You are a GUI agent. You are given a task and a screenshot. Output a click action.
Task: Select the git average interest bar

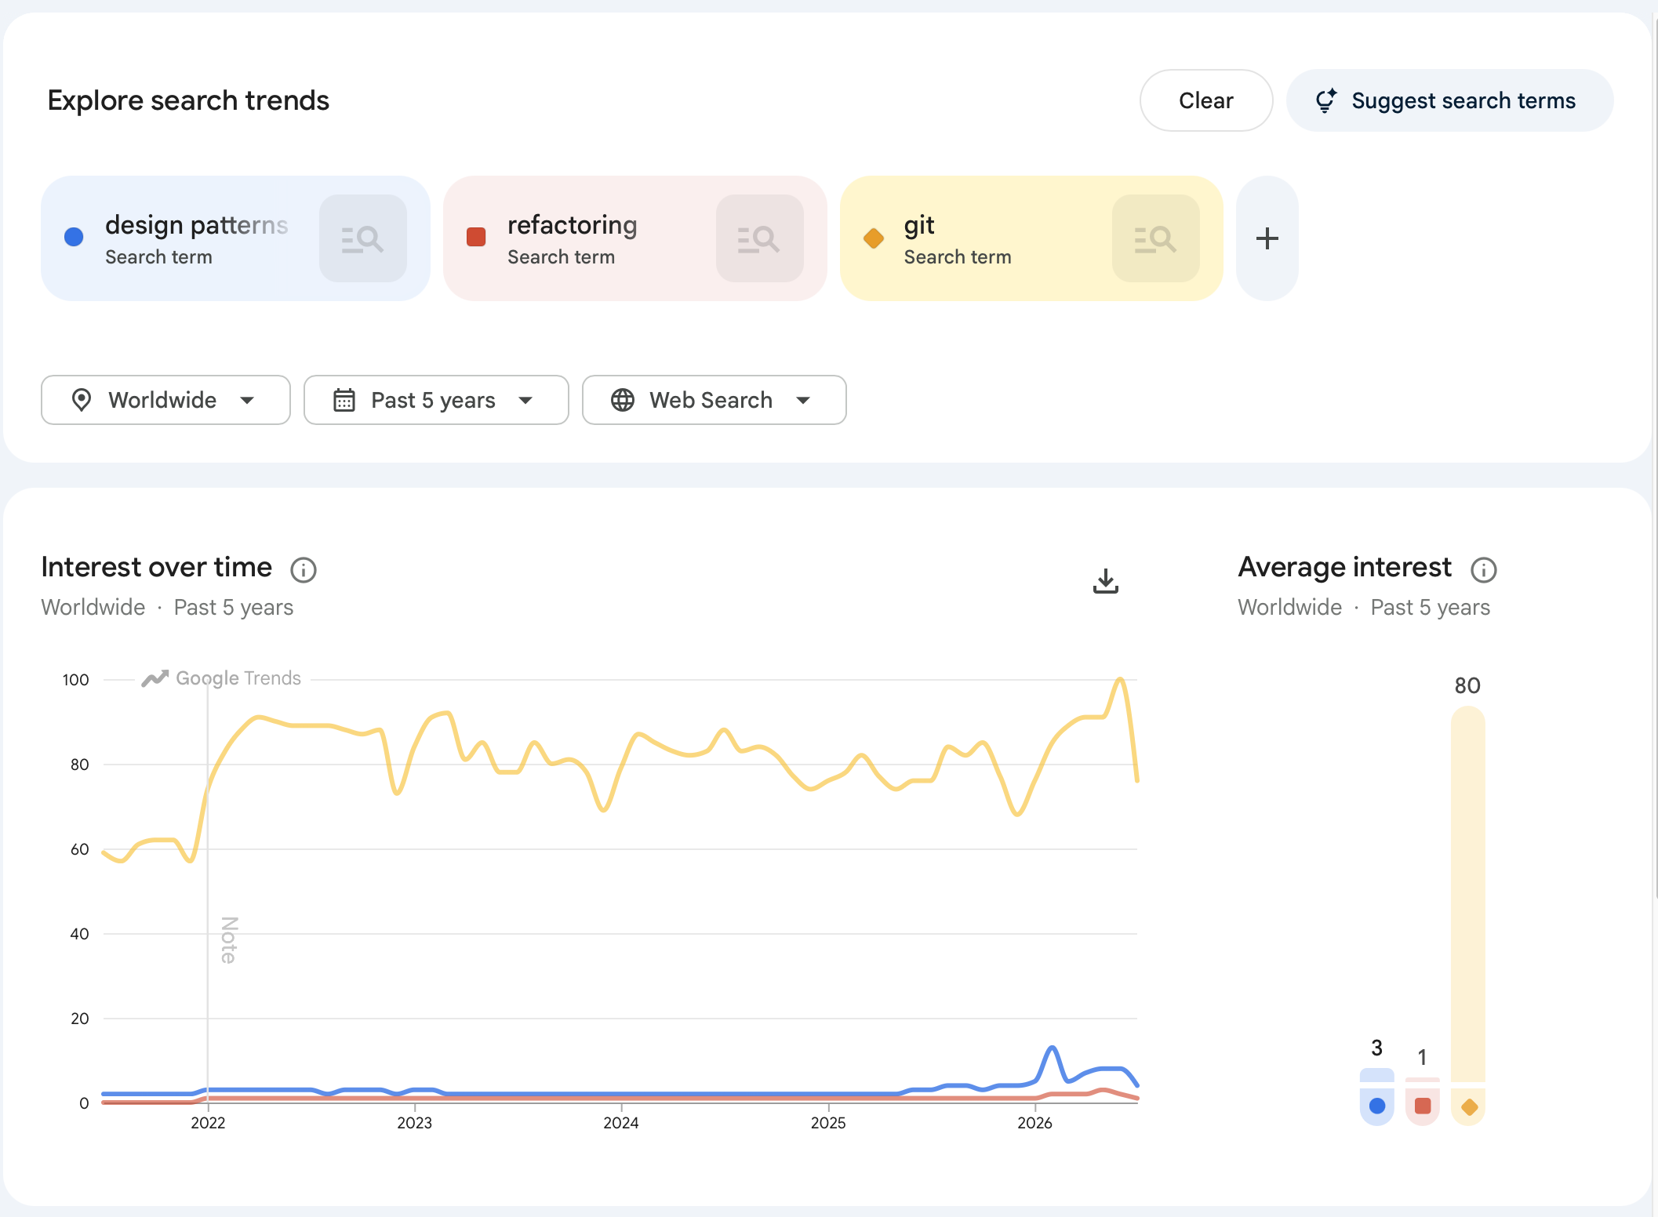pyautogui.click(x=1468, y=916)
